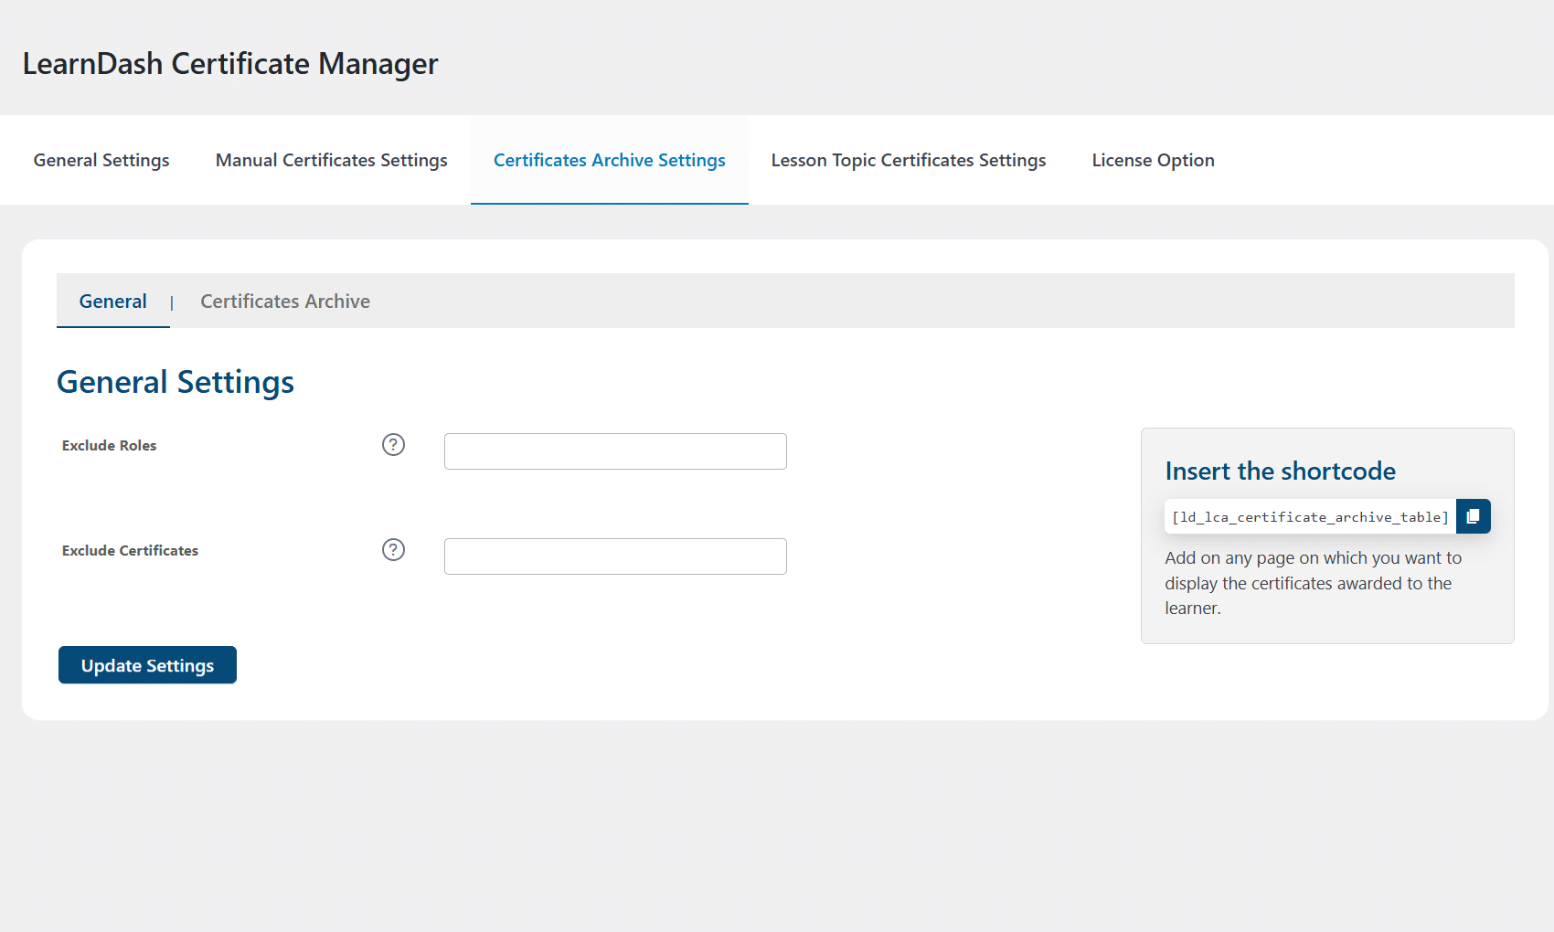
Task: Go to the Lesson Topic Certificates Settings tab
Action: tap(909, 160)
